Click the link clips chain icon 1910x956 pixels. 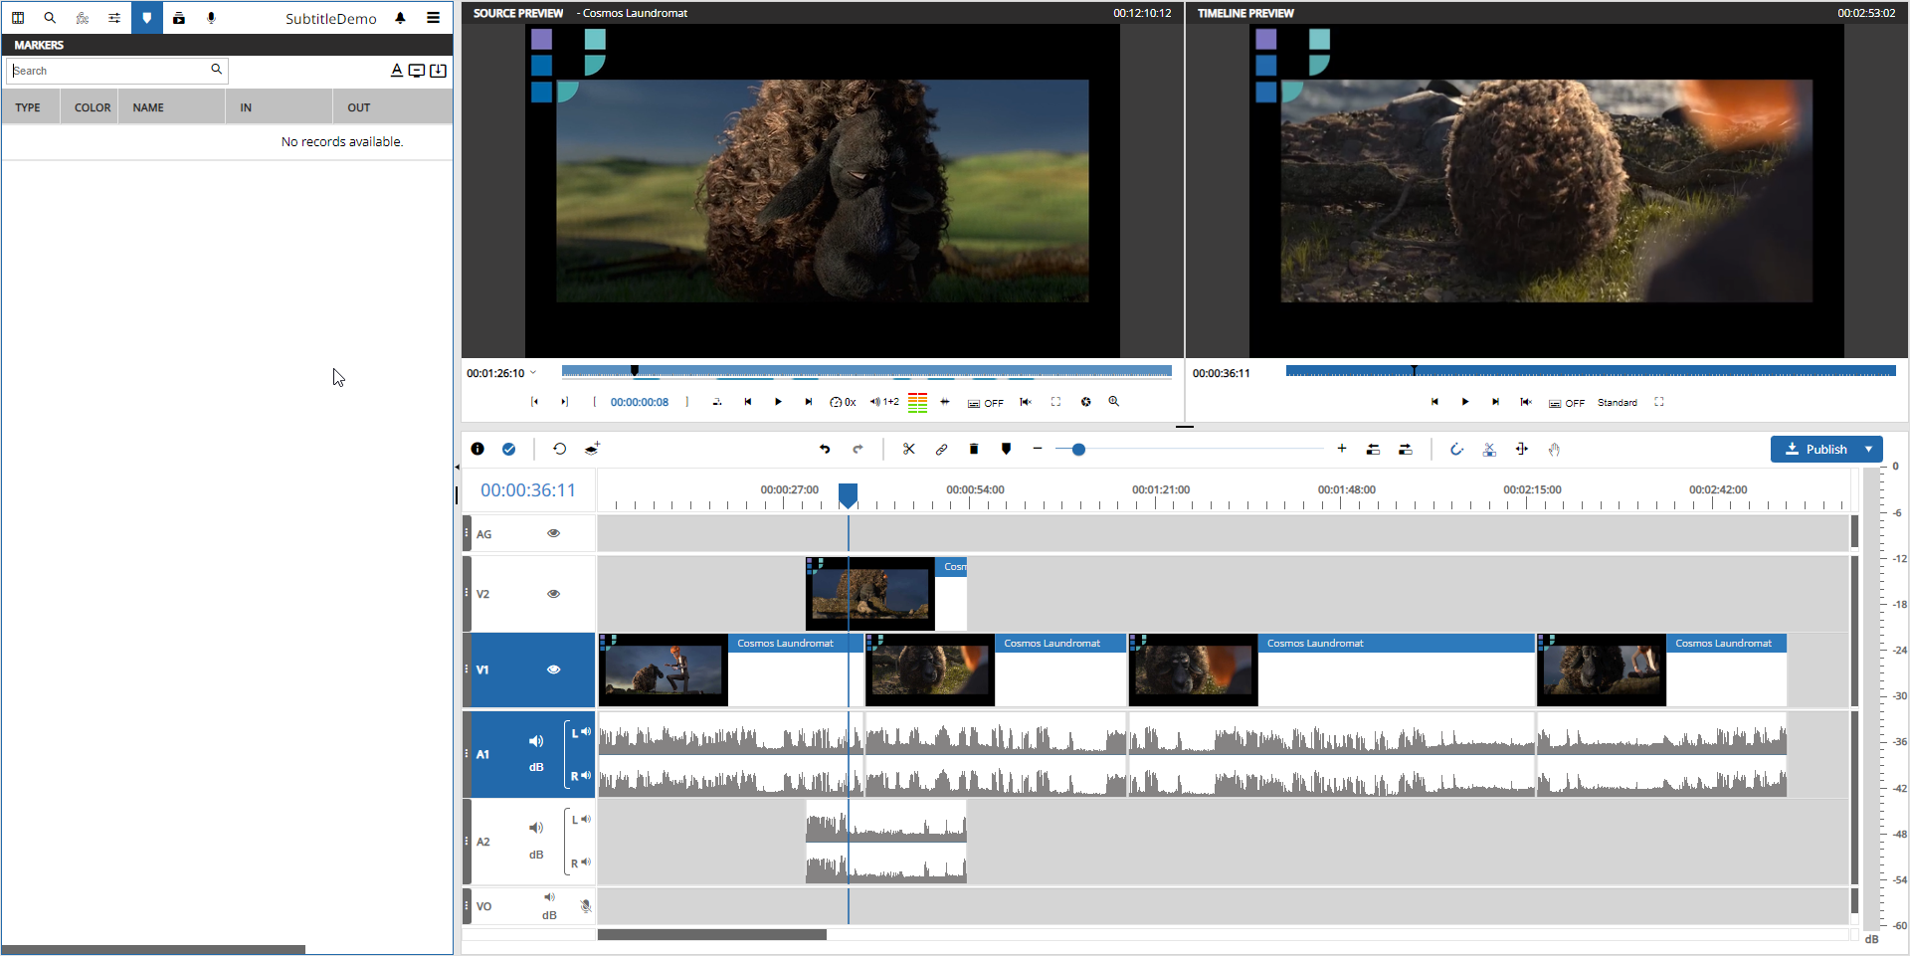click(x=941, y=450)
